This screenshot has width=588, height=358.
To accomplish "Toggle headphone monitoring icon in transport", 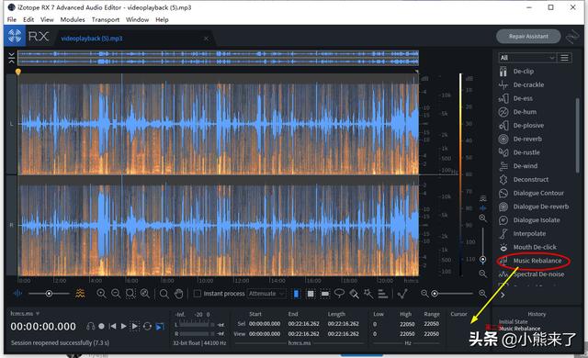I will 90,326.
